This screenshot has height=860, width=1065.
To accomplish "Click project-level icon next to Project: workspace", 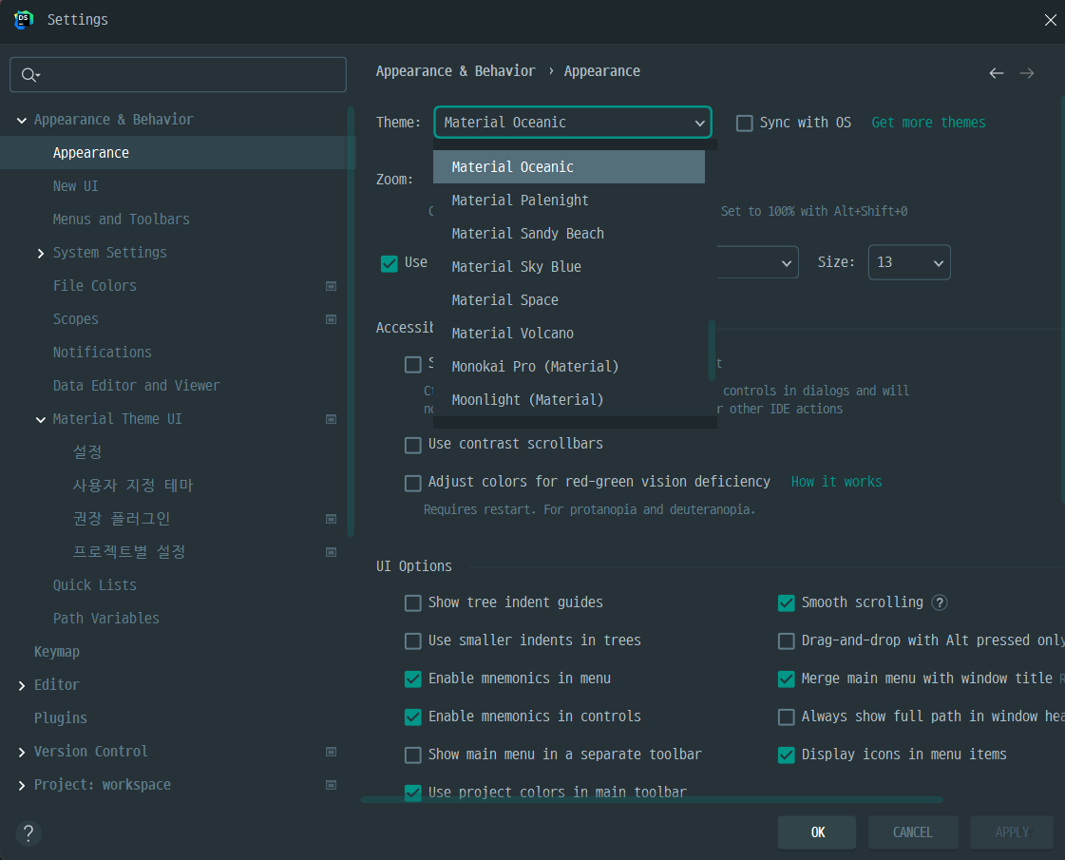I will point(331,785).
